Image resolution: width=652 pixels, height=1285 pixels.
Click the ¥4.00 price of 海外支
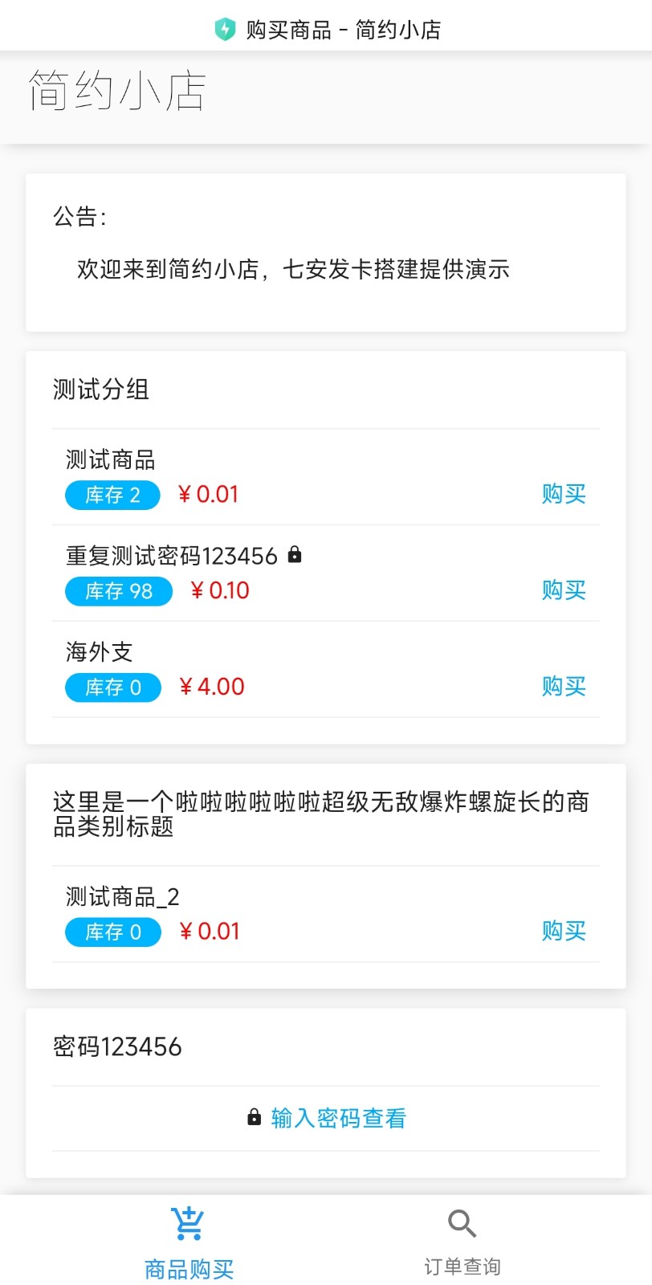[211, 687]
